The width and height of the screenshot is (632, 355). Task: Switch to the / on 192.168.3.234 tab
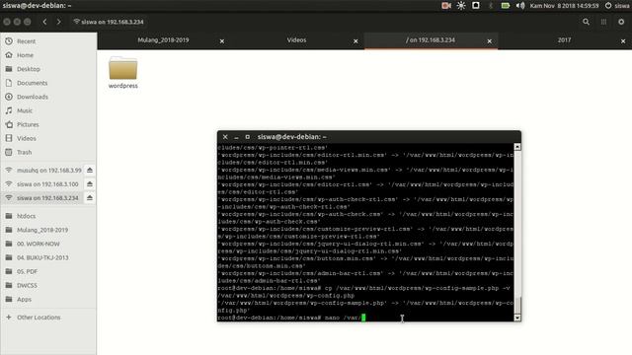(x=431, y=40)
